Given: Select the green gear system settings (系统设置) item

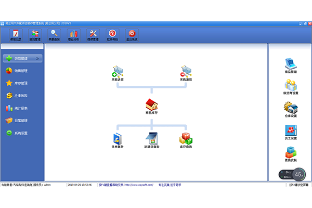Looking at the screenshot, I should 17,133.
